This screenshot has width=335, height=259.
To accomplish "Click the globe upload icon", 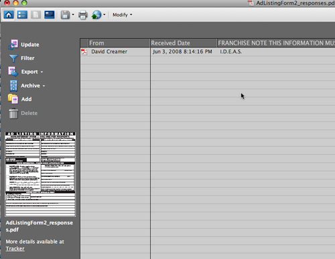I will click(96, 15).
